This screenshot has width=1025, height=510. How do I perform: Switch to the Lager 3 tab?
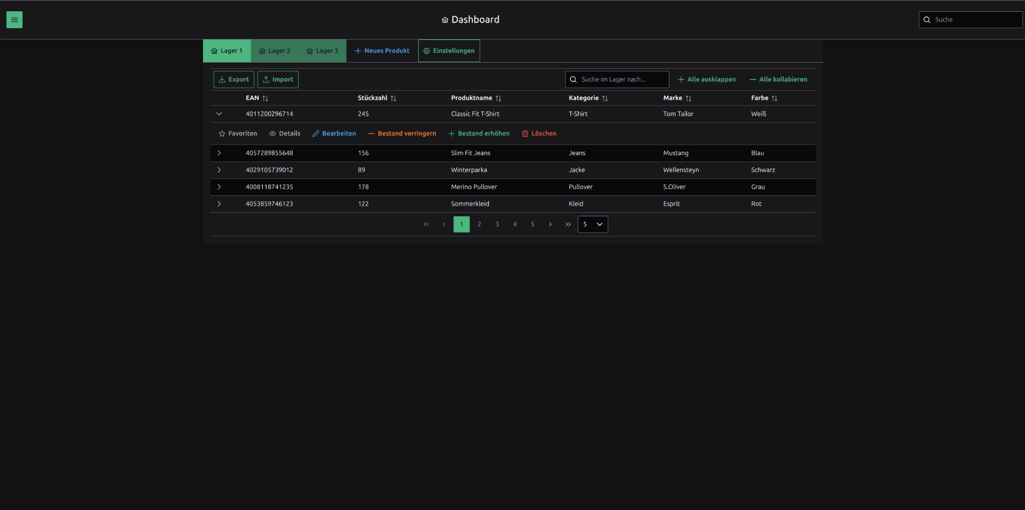322,51
